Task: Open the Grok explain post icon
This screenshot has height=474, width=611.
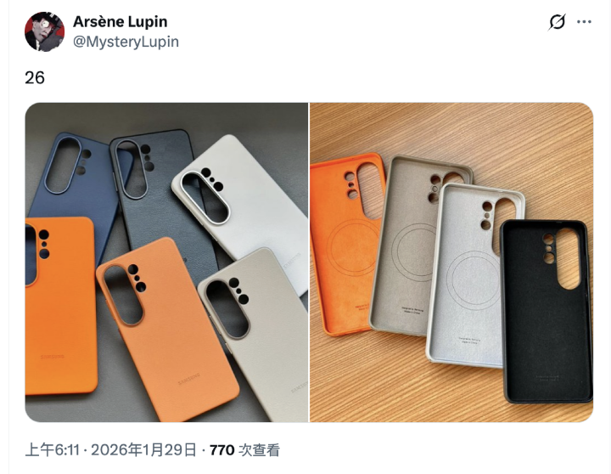Action: [557, 22]
